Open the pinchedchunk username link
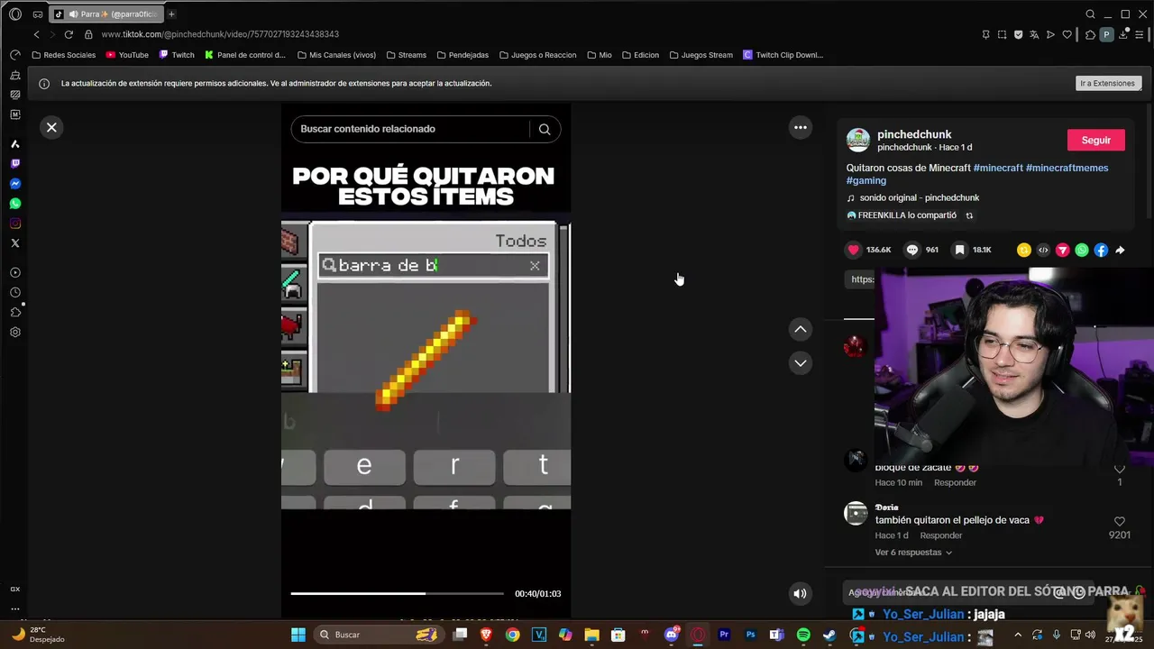 click(x=914, y=134)
